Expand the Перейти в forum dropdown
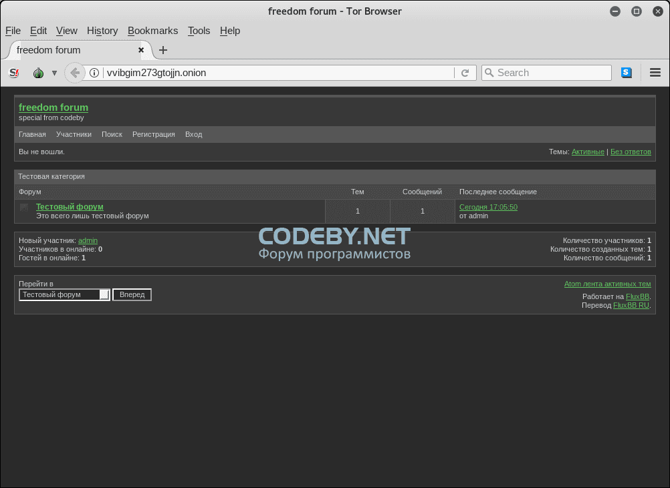The width and height of the screenshot is (670, 488). (64, 295)
